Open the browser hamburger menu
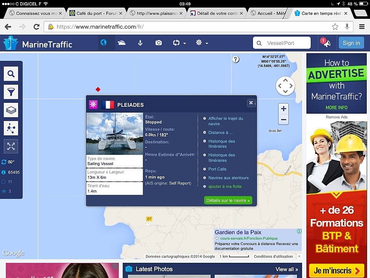 click(362, 27)
